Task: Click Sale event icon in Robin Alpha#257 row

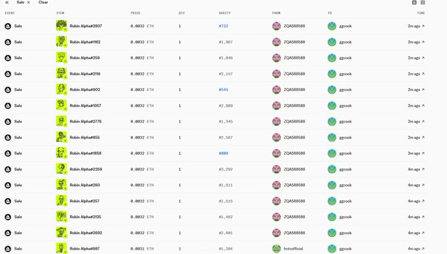Action: 8,201
